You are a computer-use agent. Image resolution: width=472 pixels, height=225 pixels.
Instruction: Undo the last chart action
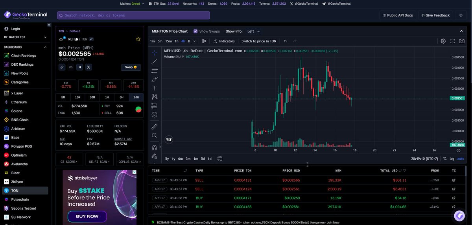[286, 41]
